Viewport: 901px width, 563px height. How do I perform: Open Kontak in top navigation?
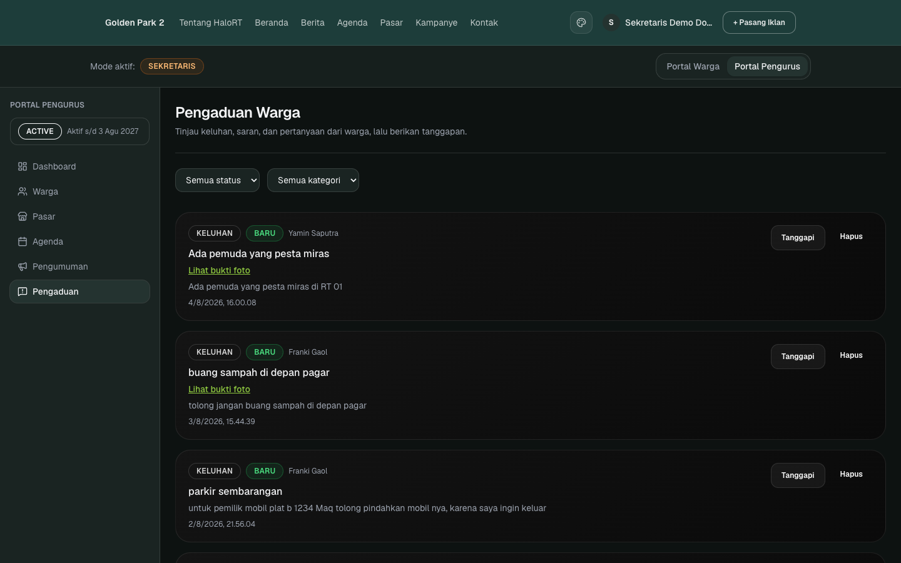tap(484, 23)
